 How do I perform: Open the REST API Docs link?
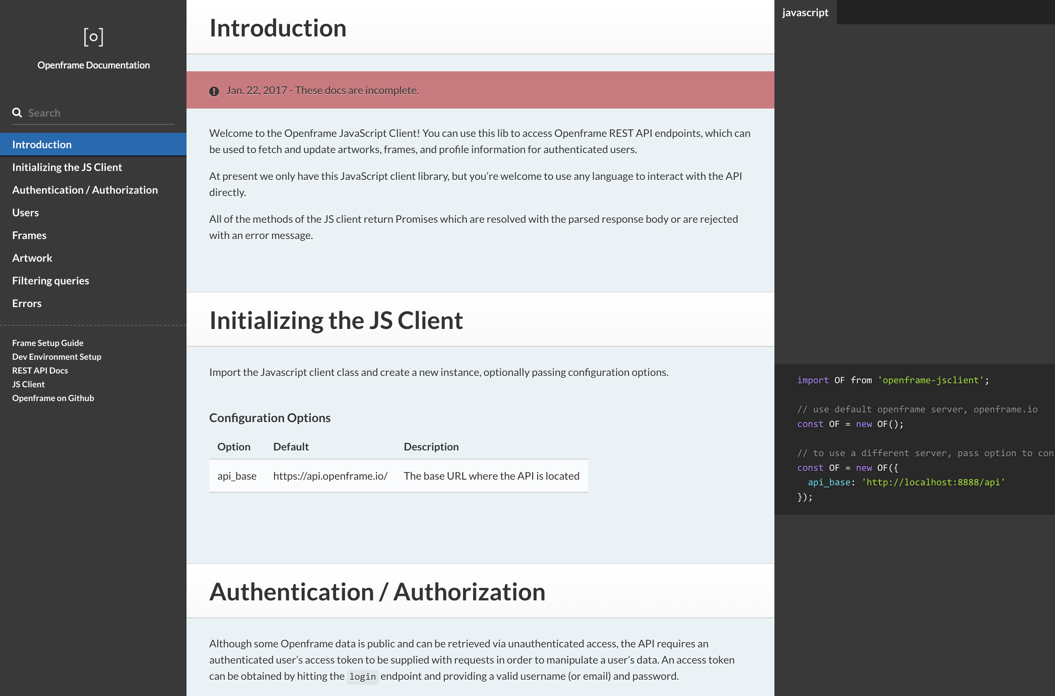pyautogui.click(x=40, y=370)
